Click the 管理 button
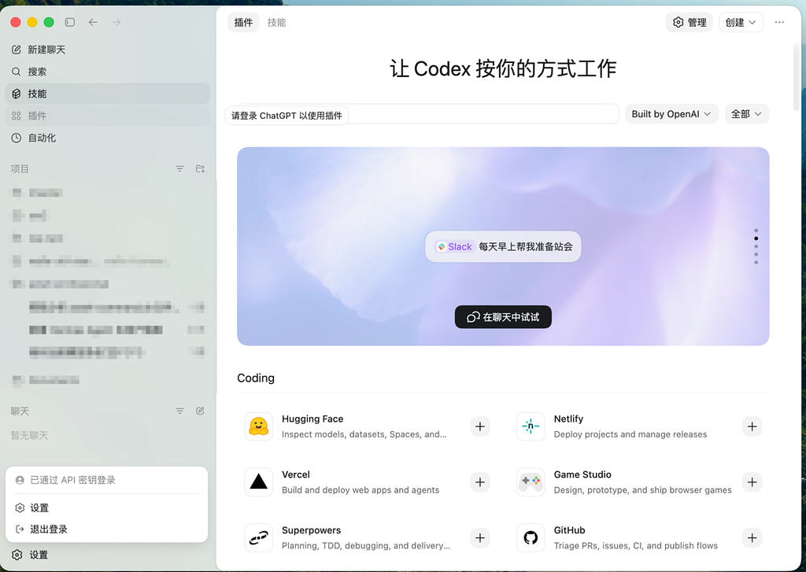The width and height of the screenshot is (806, 572). 690,23
